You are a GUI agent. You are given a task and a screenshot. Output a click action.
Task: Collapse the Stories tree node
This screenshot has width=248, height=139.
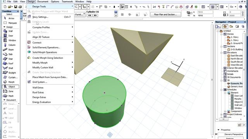tap(221, 34)
